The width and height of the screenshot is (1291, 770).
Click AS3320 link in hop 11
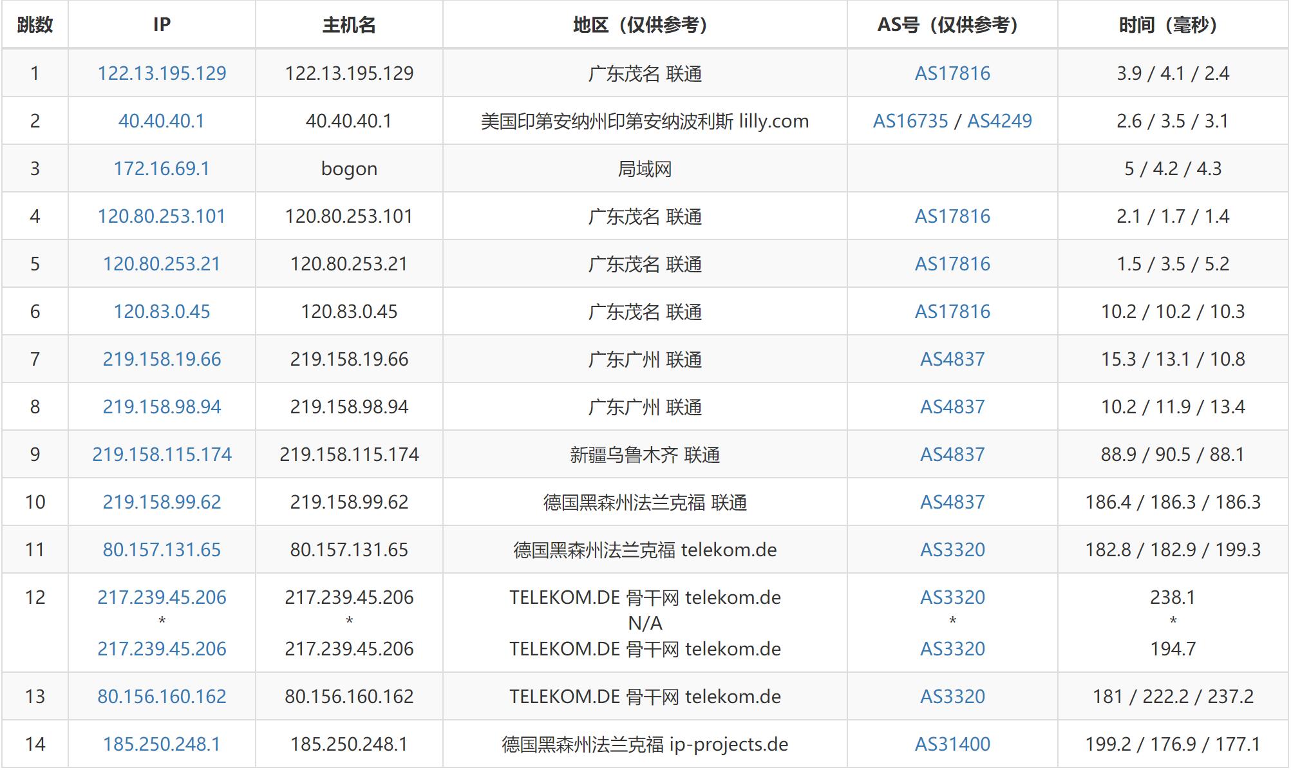pyautogui.click(x=952, y=550)
